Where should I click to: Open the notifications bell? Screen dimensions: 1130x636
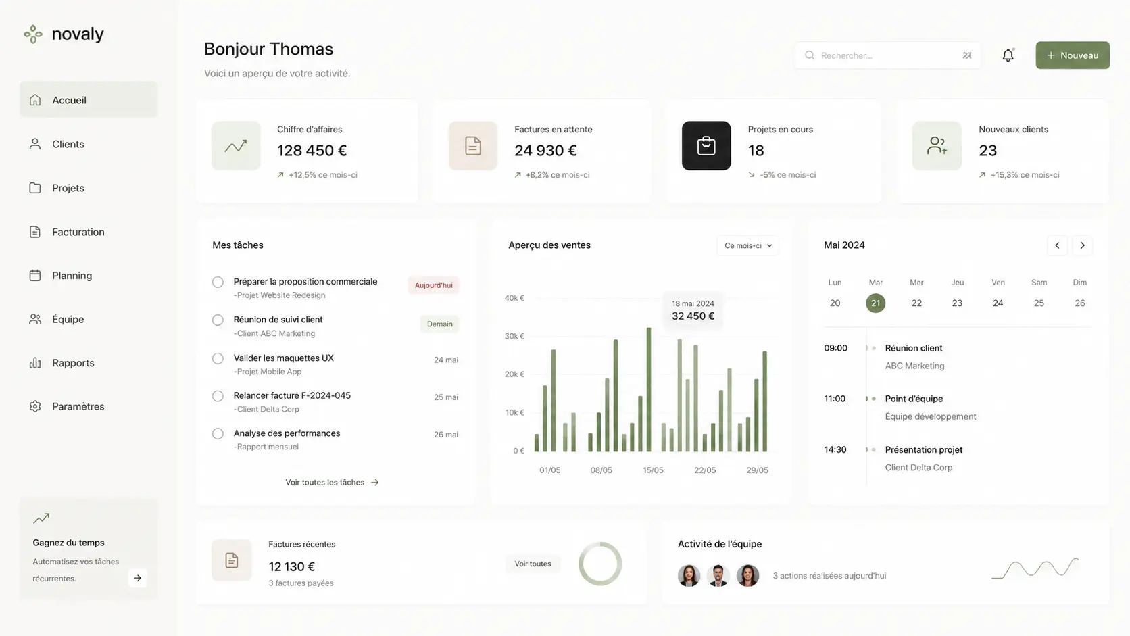click(1008, 55)
